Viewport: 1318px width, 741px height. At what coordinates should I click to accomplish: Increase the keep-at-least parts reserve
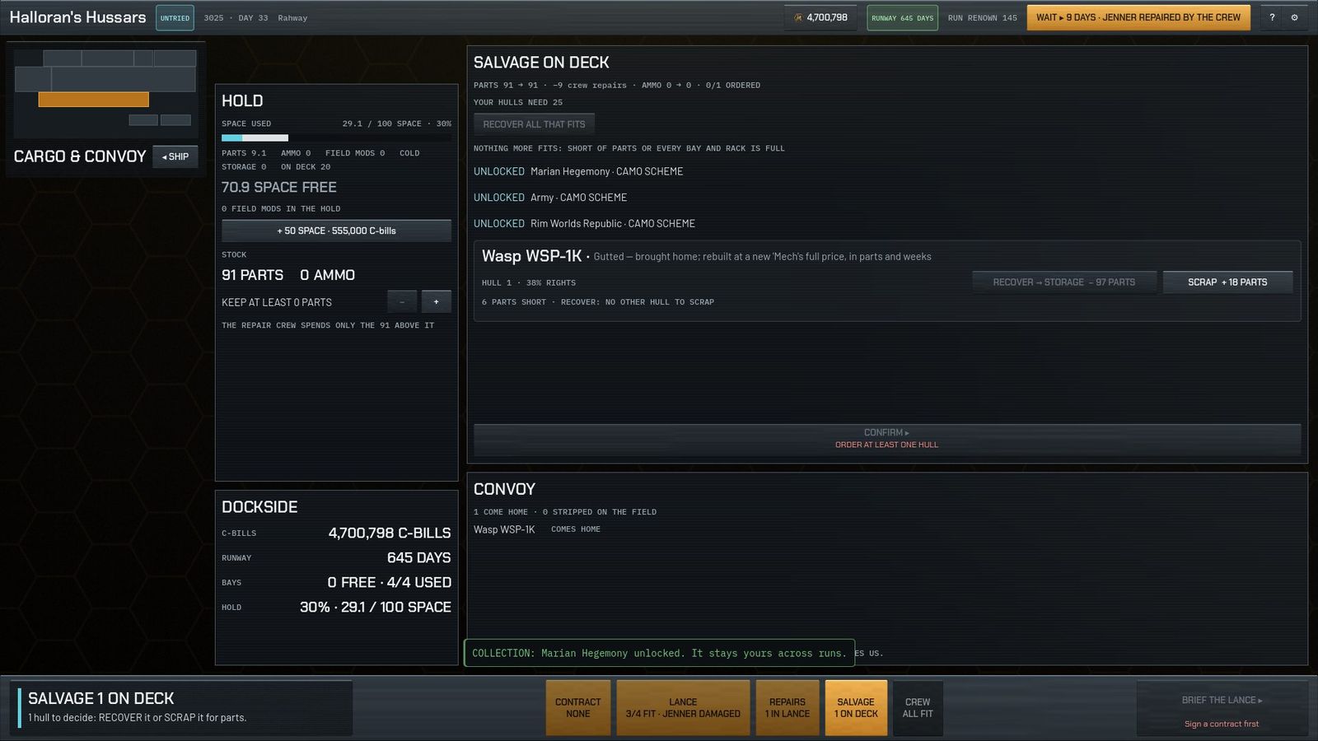(x=436, y=302)
